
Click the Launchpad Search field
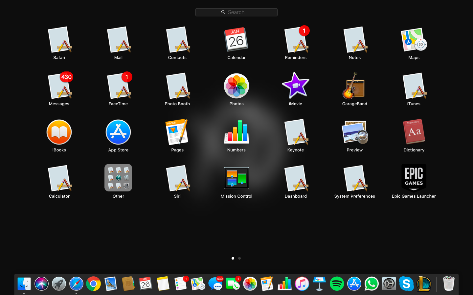[236, 12]
